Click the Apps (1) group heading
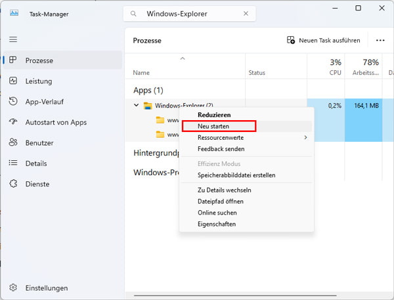394x300 pixels. (x=148, y=90)
